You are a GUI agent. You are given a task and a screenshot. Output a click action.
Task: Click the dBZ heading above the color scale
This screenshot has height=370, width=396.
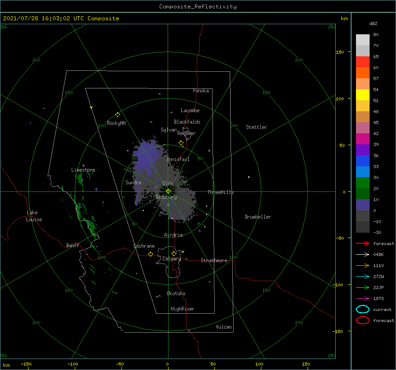pyautogui.click(x=373, y=23)
